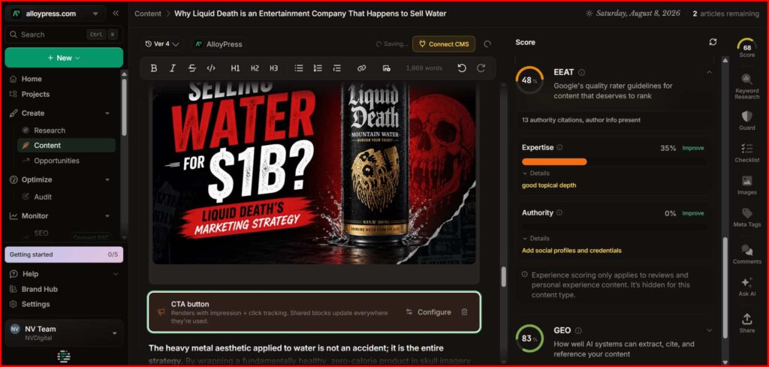The image size is (769, 367).
Task: Open Opportunities under Create
Action: 56,161
